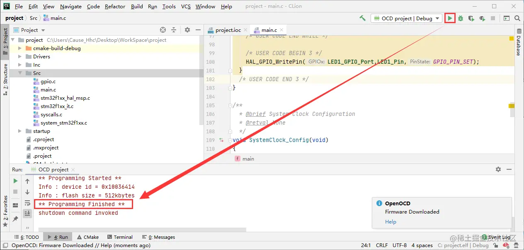The image size is (524, 250).
Task: Show more Run toolbar actions chevron
Action: click(27, 228)
